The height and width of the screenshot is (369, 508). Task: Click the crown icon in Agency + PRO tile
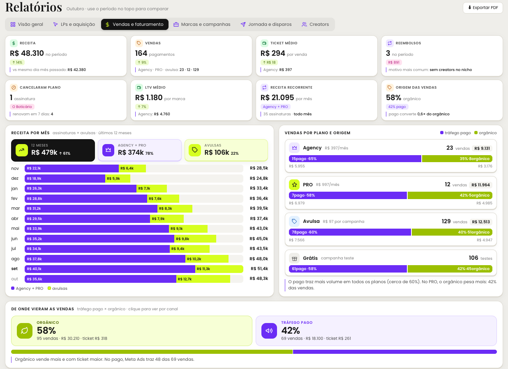pyautogui.click(x=108, y=150)
